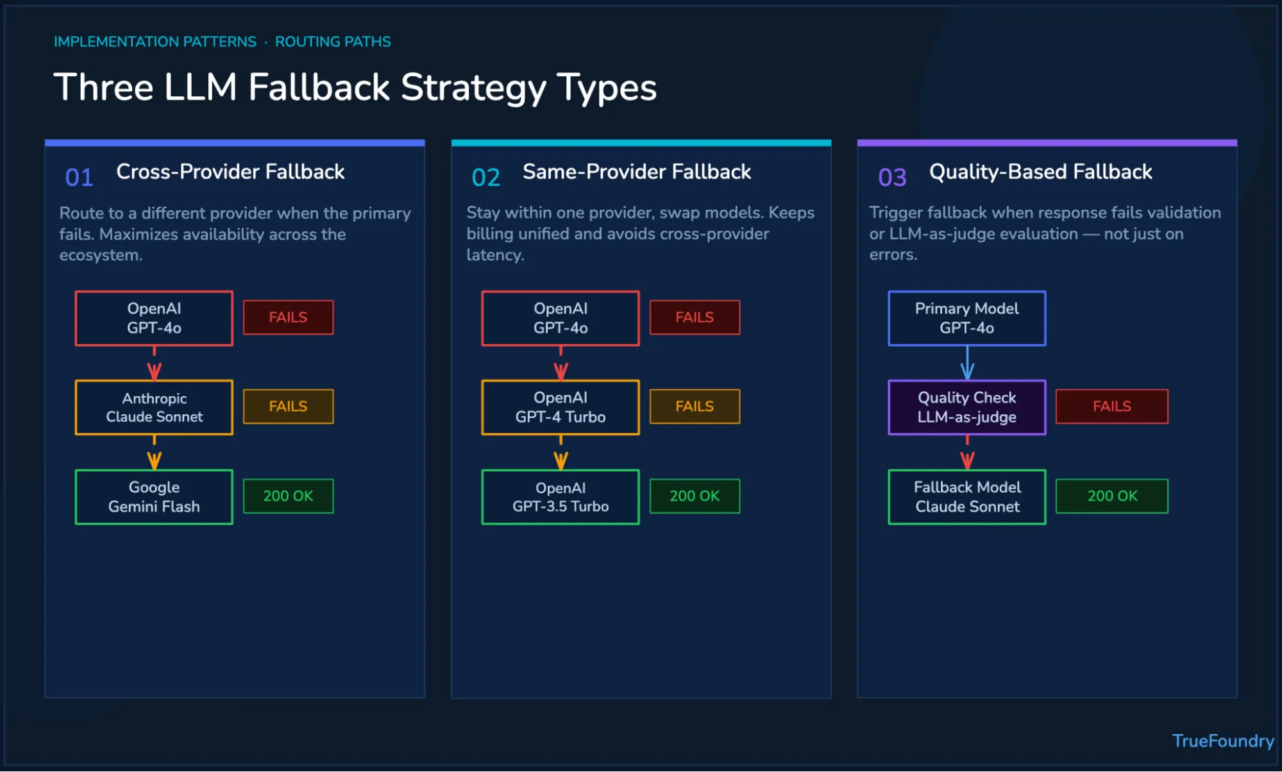Click the Cross-Provider Fallback heading
This screenshot has height=772, width=1282.
pos(230,172)
